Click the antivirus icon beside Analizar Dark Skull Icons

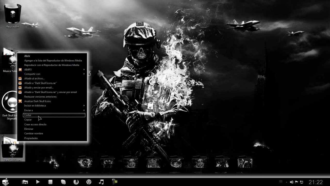coord(20,101)
